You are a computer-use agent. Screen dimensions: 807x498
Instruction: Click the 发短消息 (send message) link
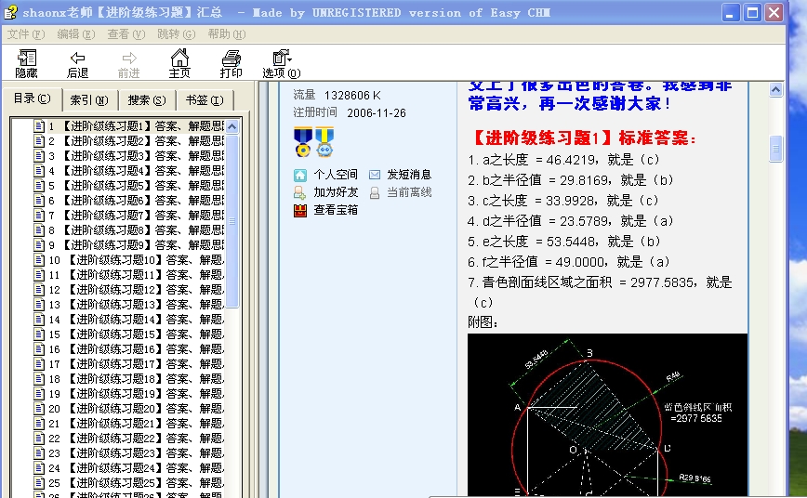pyautogui.click(x=409, y=175)
